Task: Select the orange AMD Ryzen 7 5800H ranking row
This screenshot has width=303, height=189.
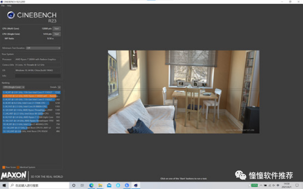Action: [31, 96]
